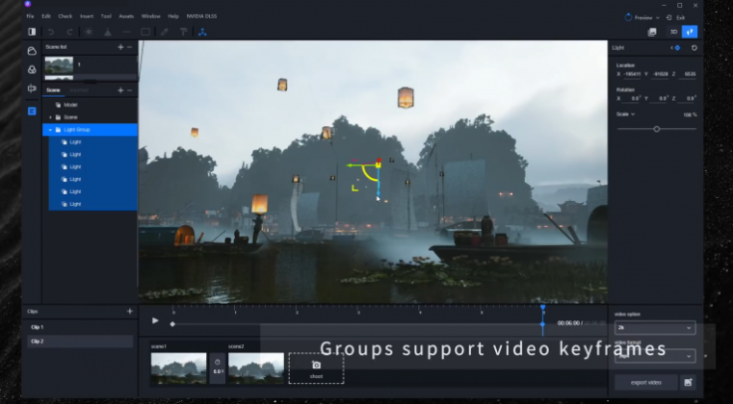Add a new clip with plus

point(129,311)
